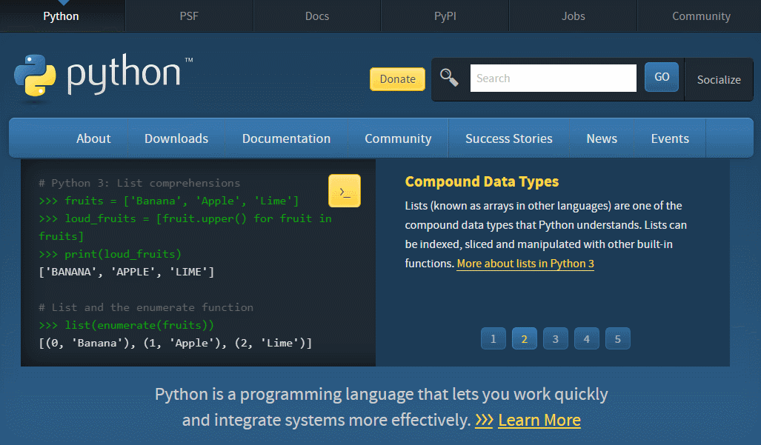
Task: Show slide 3 of the code carousel
Action: [x=555, y=338]
